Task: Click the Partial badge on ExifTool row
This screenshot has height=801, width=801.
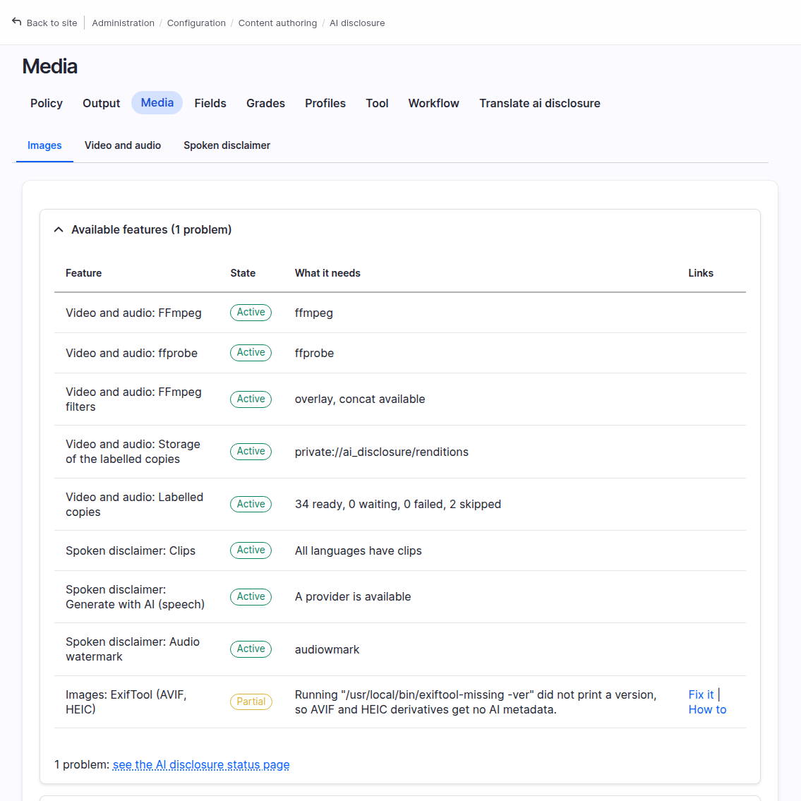Action: point(251,702)
